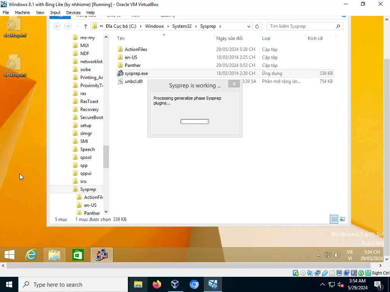Select Recovery folder in navigation tree
Viewport: 390px width, 292px height.
coord(86,109)
